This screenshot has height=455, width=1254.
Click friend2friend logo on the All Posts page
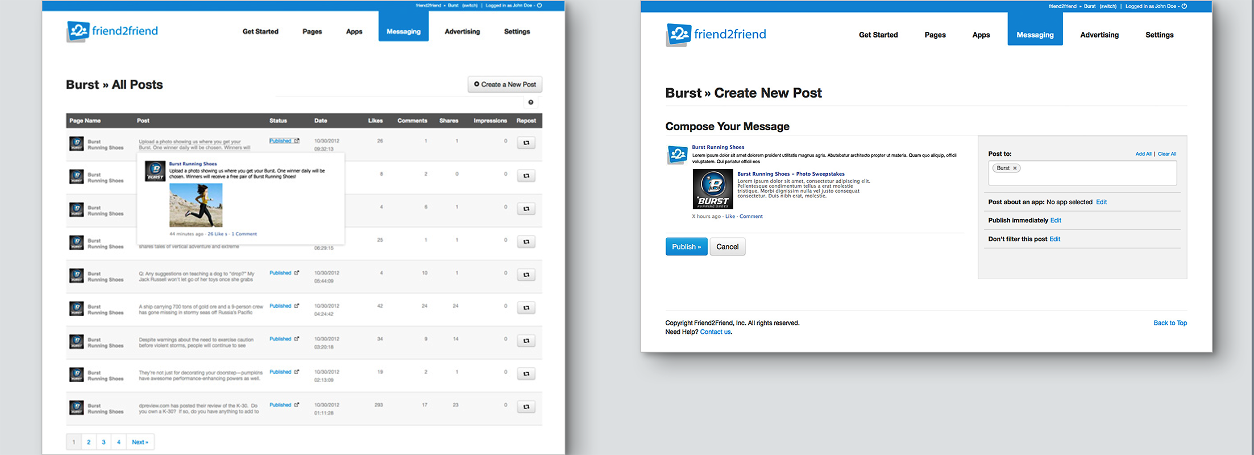coord(113,31)
